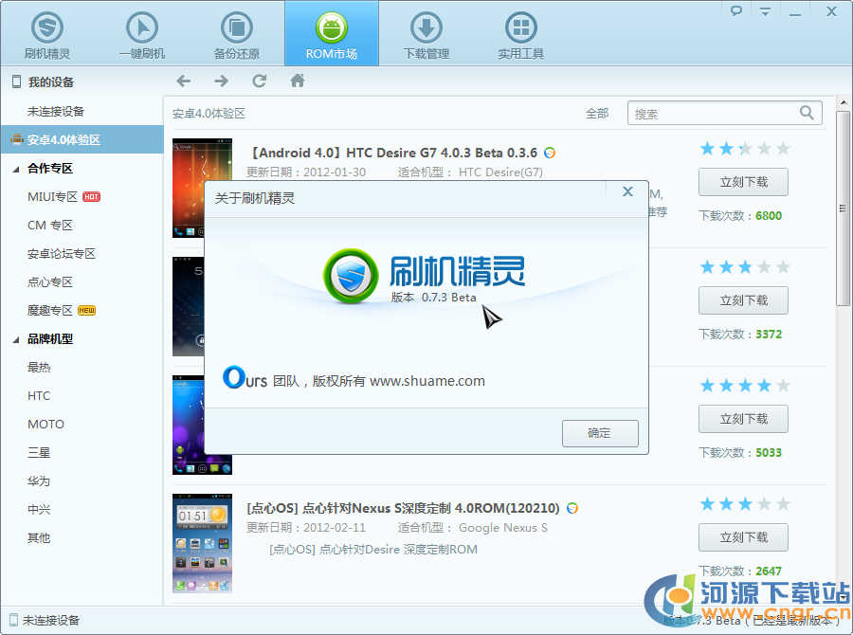Viewport: 853px width, 635px height.
Task: Click the feedback speech bubble icon
Action: coord(736,10)
